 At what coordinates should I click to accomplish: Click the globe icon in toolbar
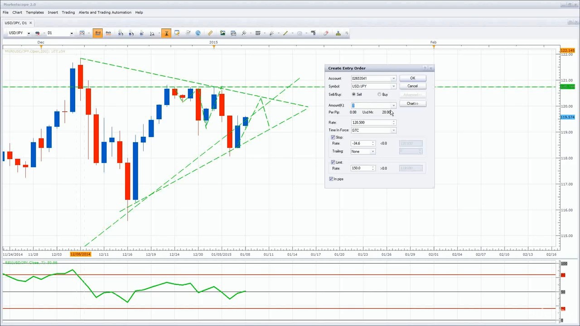[x=198, y=33]
